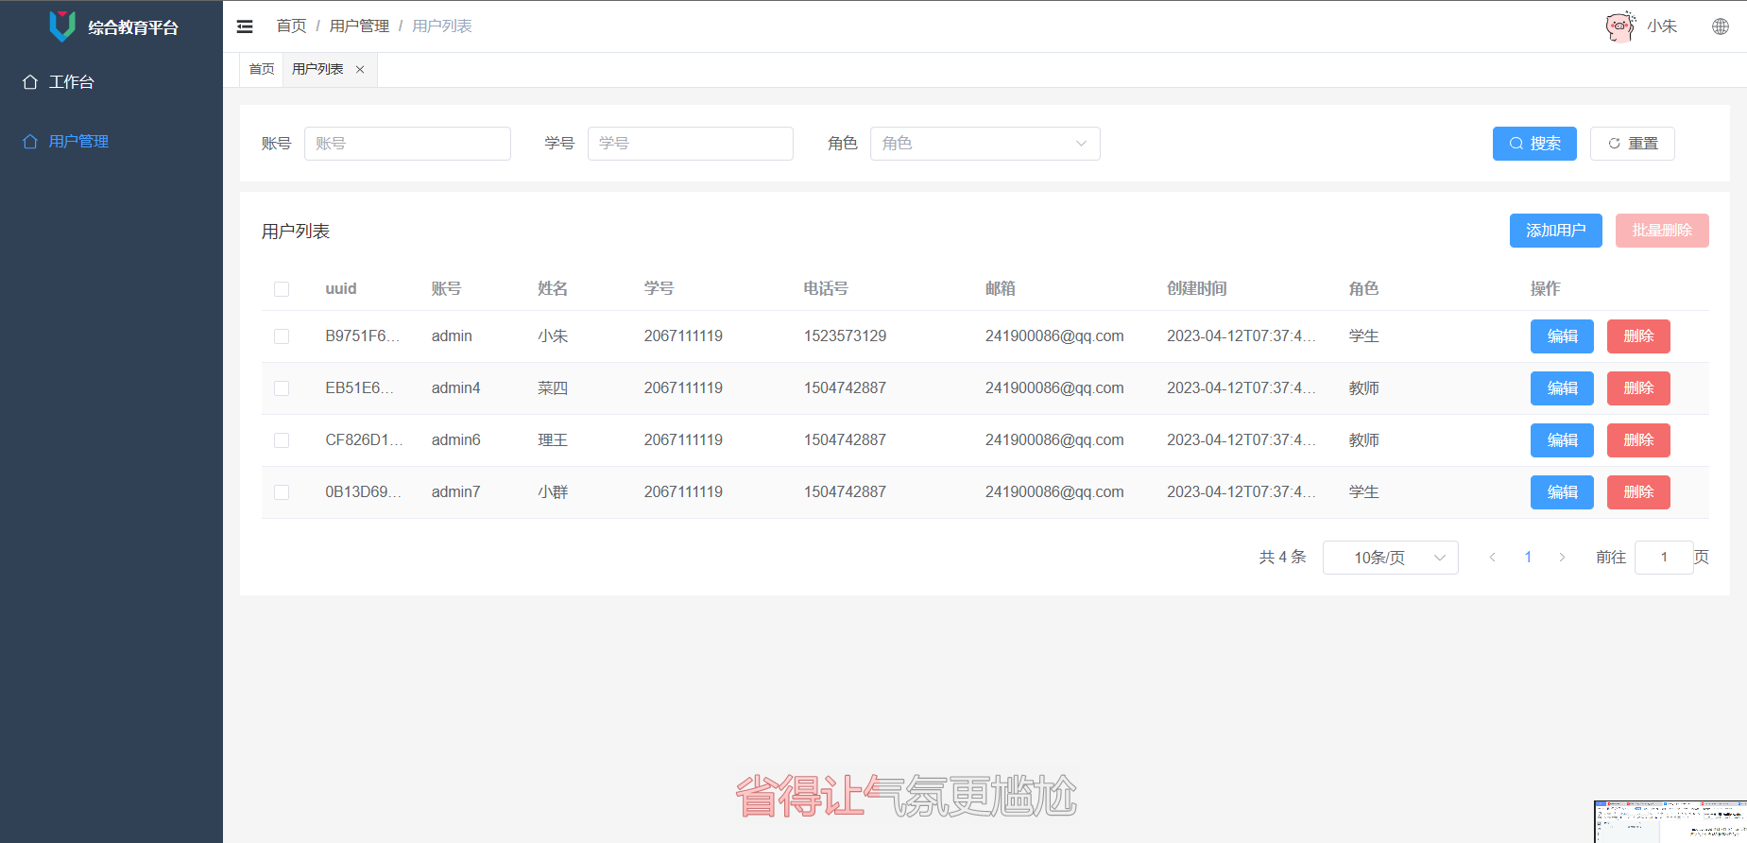Viewport: 1747px width, 843px height.
Task: Click the 共 4 条 total text
Action: (x=1282, y=558)
